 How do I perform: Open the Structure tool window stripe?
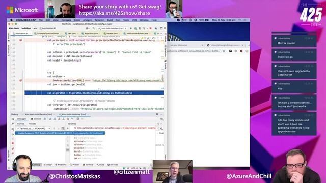(x=9, y=51)
